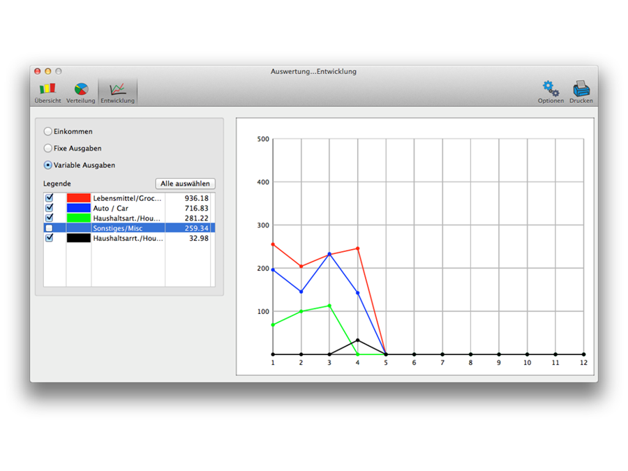
Task: Uncheck the Lebensmittel/Groceries checkbox
Action: tap(49, 198)
